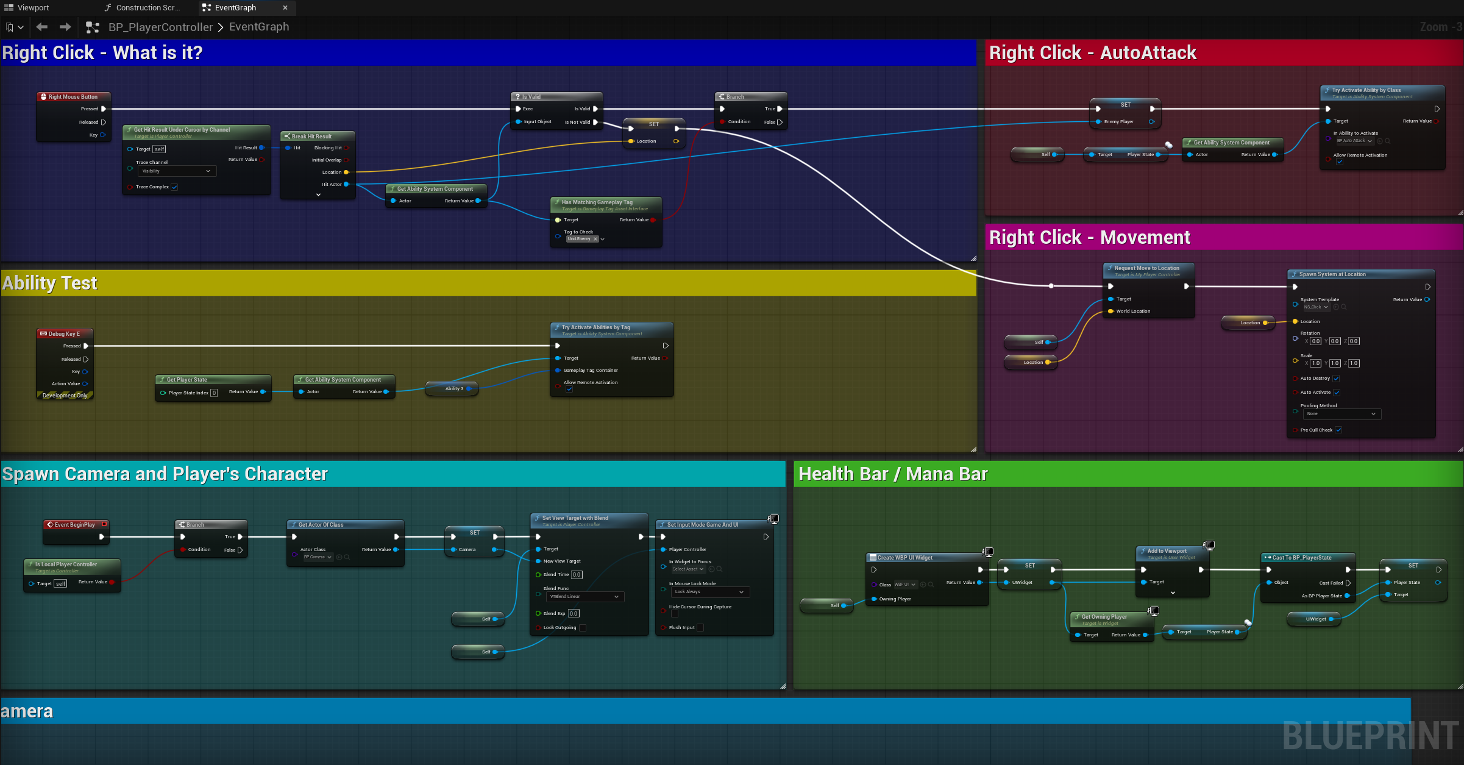This screenshot has width=1464, height=765.
Task: Switch to the Viewport tab
Action: [x=27, y=8]
